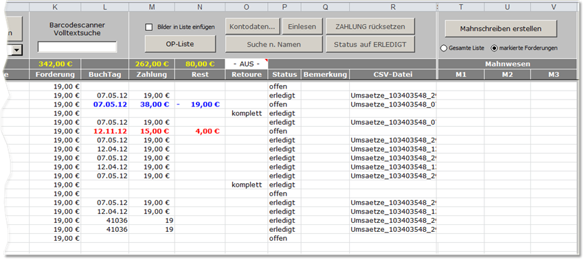584x260 pixels.
Task: Click the M2 column header cell
Action: pyautogui.click(x=507, y=74)
